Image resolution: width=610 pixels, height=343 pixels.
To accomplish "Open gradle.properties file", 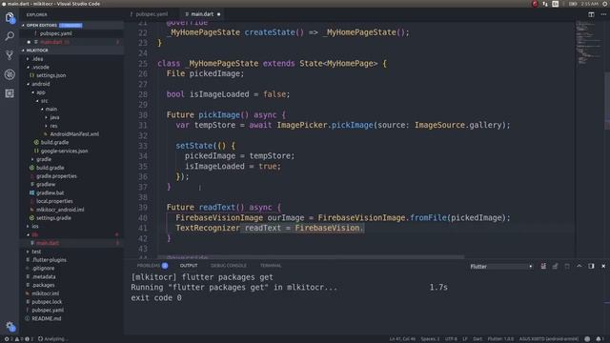I will [56, 176].
